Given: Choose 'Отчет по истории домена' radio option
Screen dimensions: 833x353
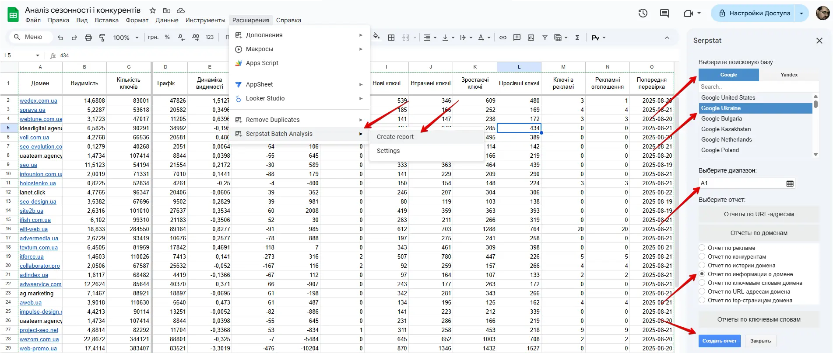Looking at the screenshot, I should 702,265.
